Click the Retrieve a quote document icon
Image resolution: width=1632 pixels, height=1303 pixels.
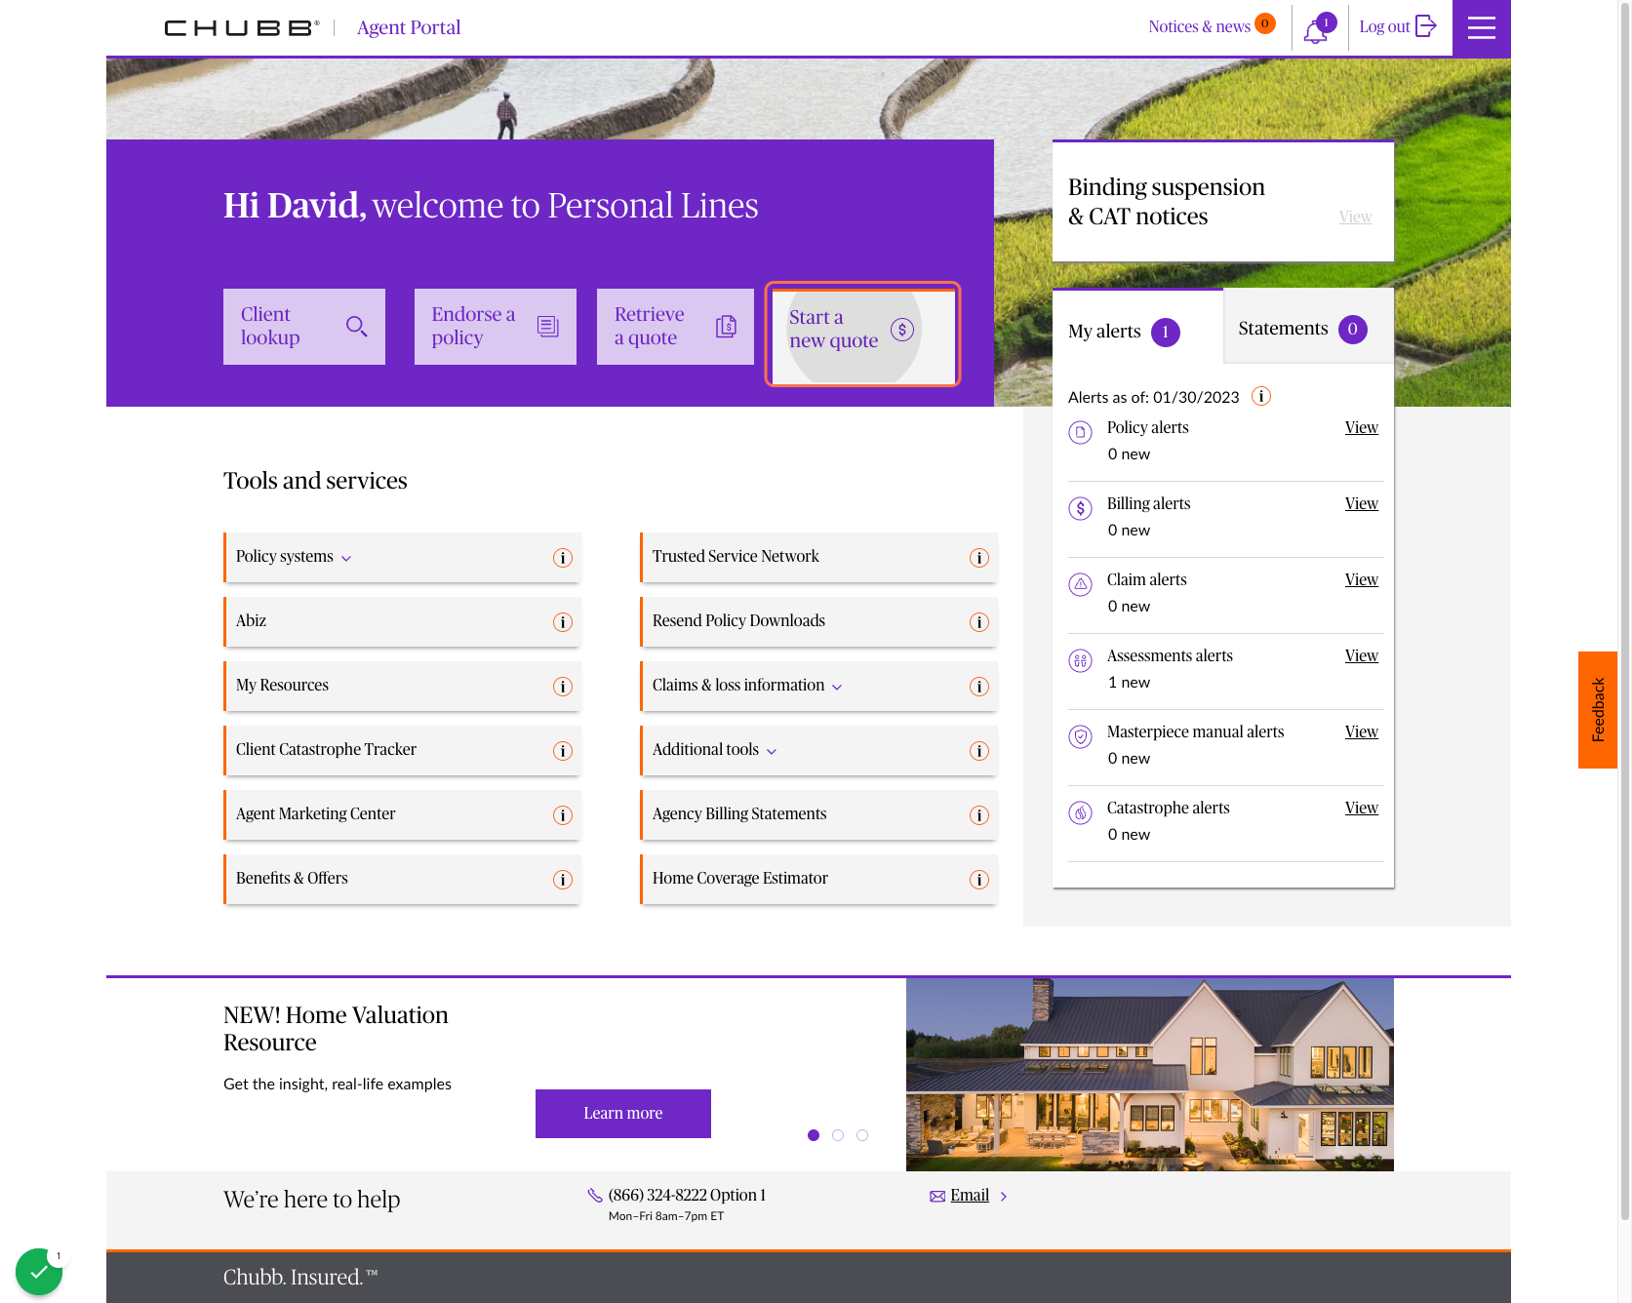[x=726, y=327]
